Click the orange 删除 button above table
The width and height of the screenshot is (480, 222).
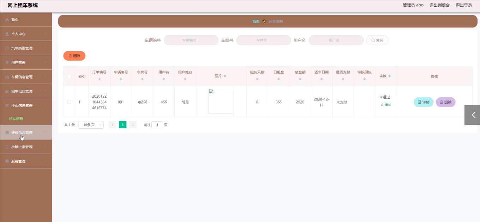(x=74, y=56)
